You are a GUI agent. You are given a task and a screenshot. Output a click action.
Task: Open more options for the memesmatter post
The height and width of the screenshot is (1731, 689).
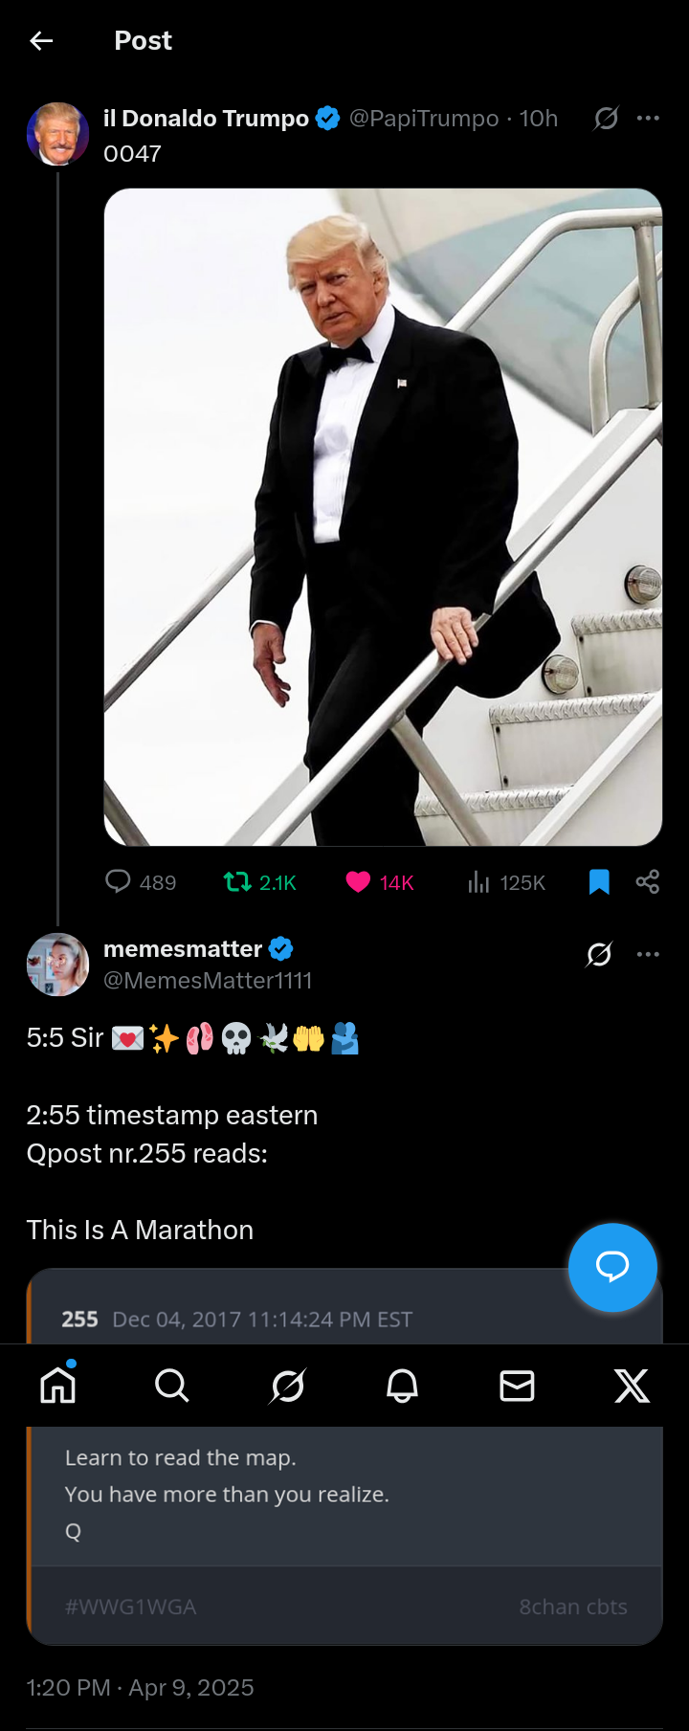[648, 954]
